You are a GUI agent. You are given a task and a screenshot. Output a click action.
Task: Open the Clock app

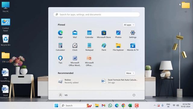75,47
